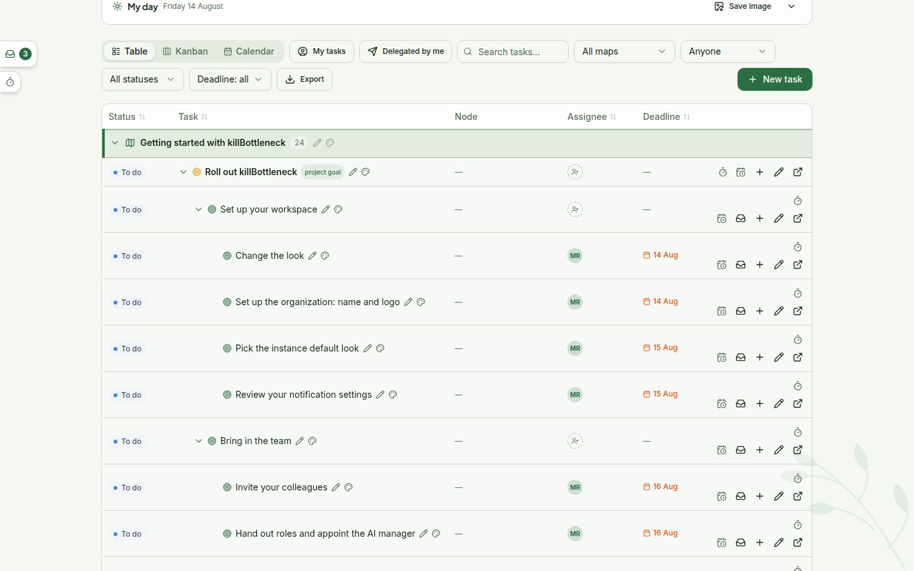The image size is (914, 571).
Task: Open color palette for Invite your colleagues
Action: (x=348, y=487)
